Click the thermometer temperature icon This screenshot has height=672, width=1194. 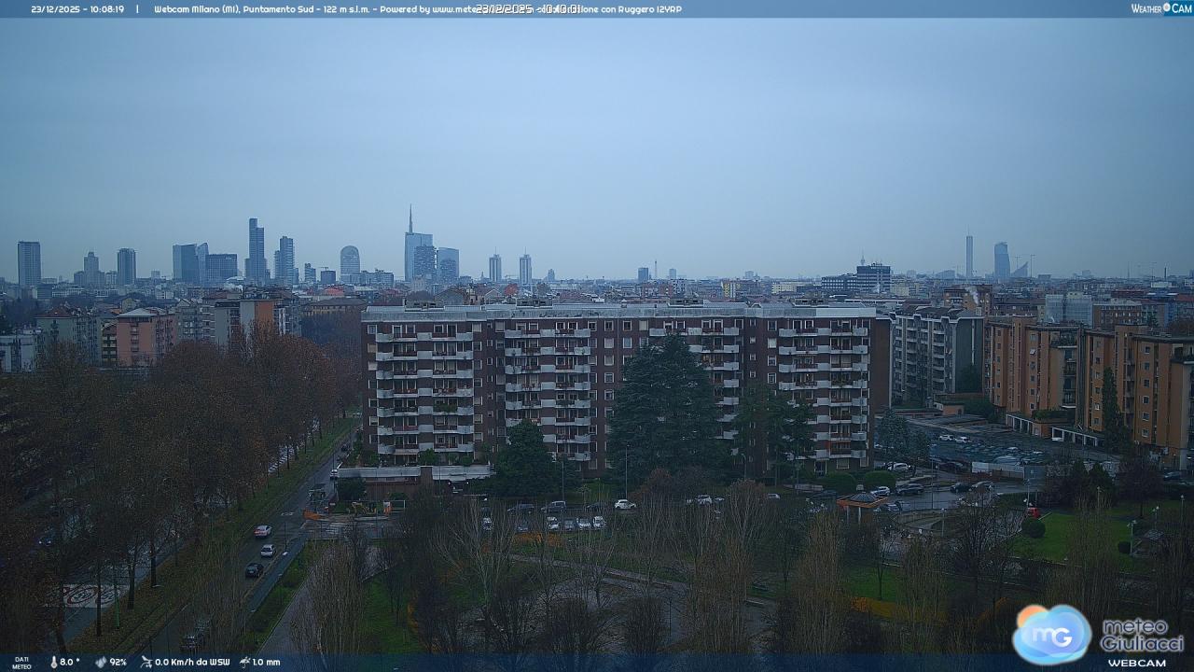point(53,662)
